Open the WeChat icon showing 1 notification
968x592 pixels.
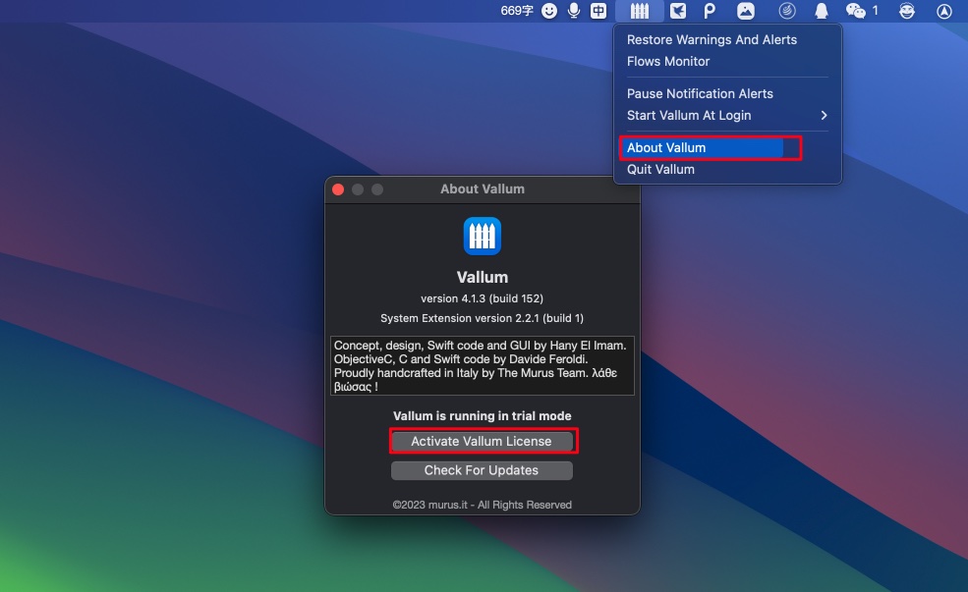(857, 11)
